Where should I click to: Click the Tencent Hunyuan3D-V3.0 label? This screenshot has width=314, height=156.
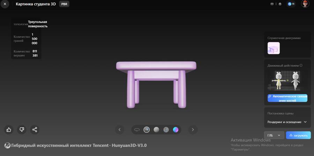(x=79, y=146)
